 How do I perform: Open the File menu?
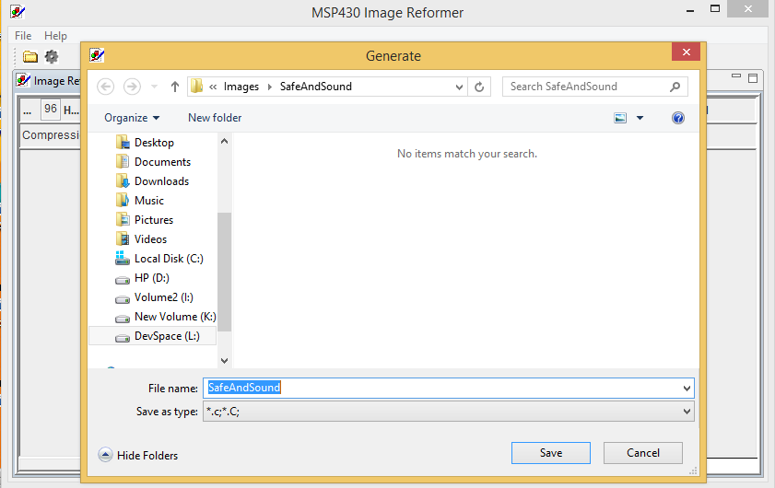click(x=23, y=36)
